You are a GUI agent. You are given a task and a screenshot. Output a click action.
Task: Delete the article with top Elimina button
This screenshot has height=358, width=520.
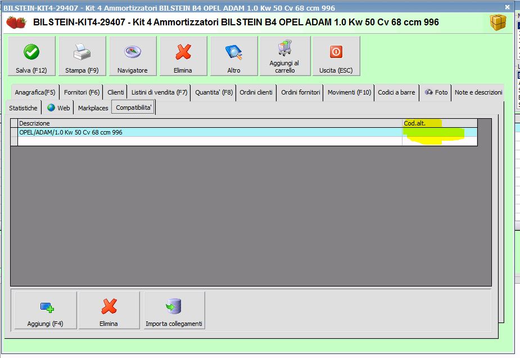(183, 56)
